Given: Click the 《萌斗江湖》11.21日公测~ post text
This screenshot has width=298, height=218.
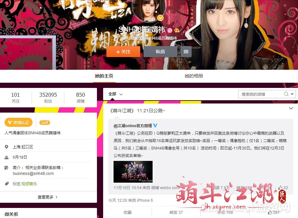Looking at the screenshot, I should tap(137, 111).
